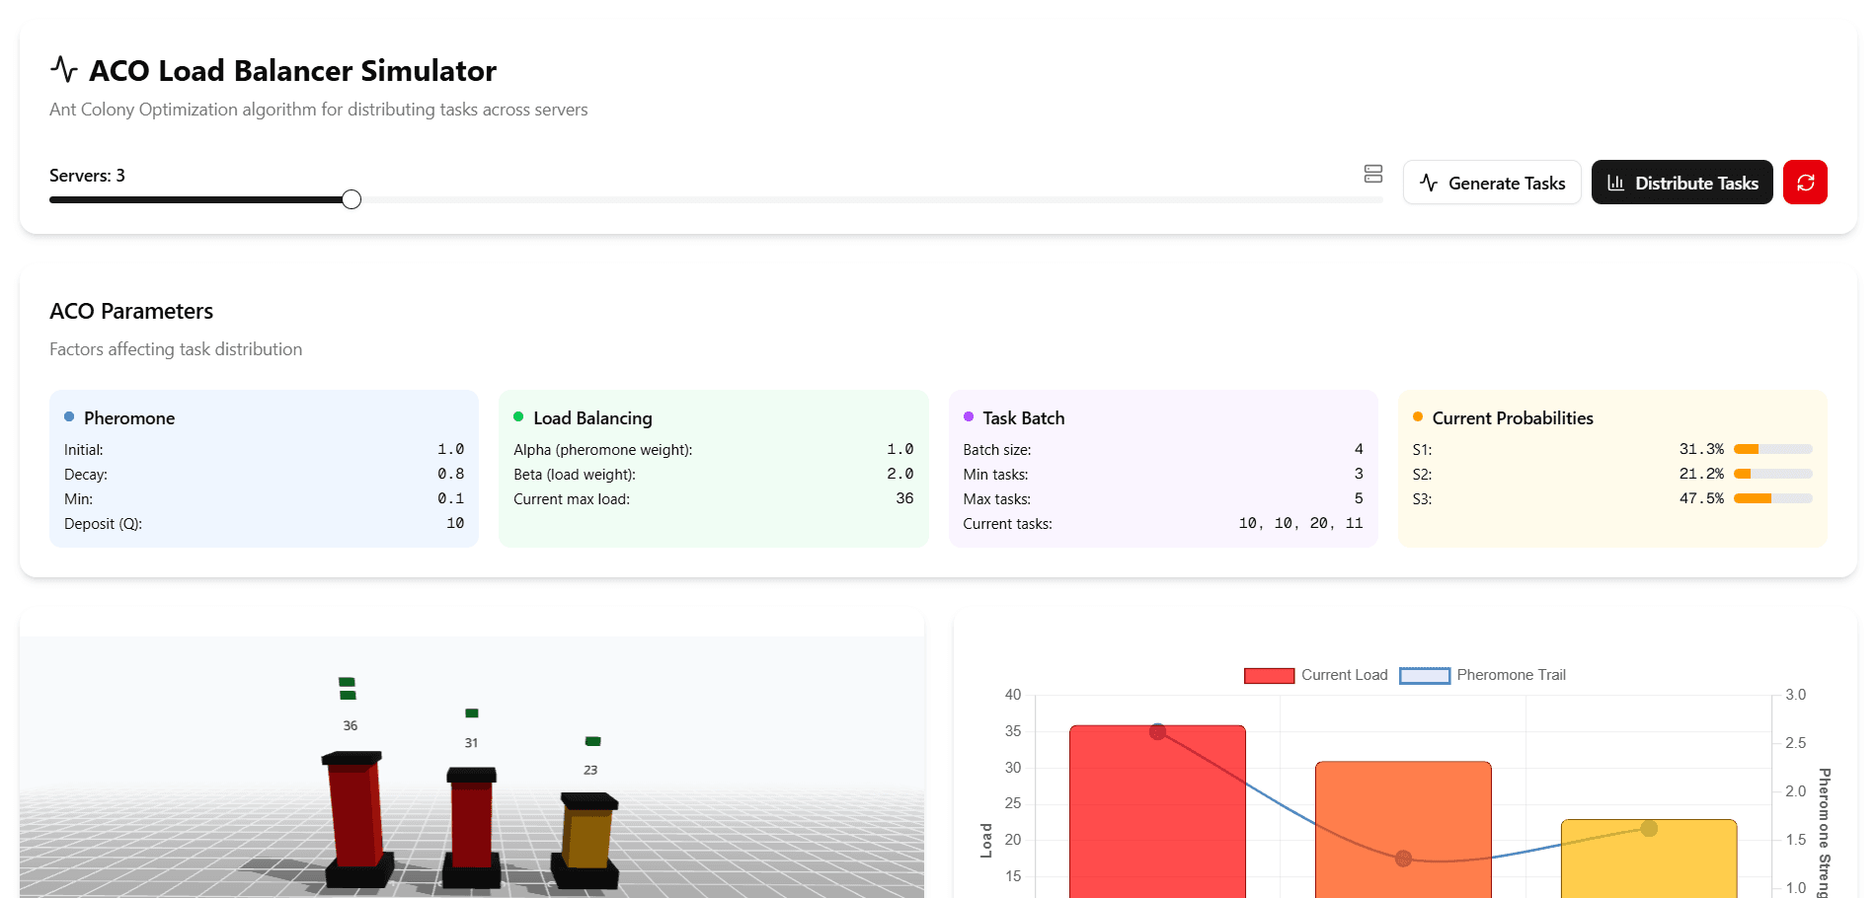
Task: Toggle the Pheromone Trail legend entry
Action: [1483, 675]
